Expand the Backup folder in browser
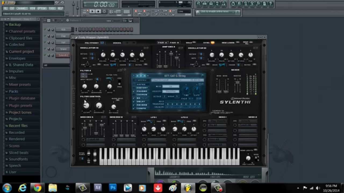 15,24
